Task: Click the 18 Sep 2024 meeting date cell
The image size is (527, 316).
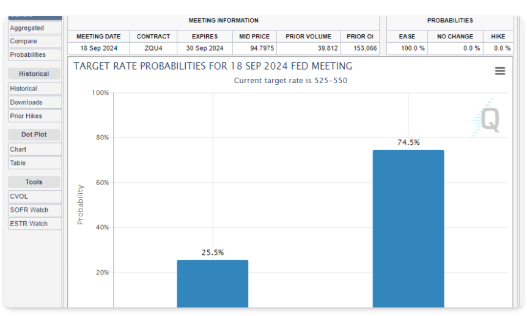Action: coord(98,48)
